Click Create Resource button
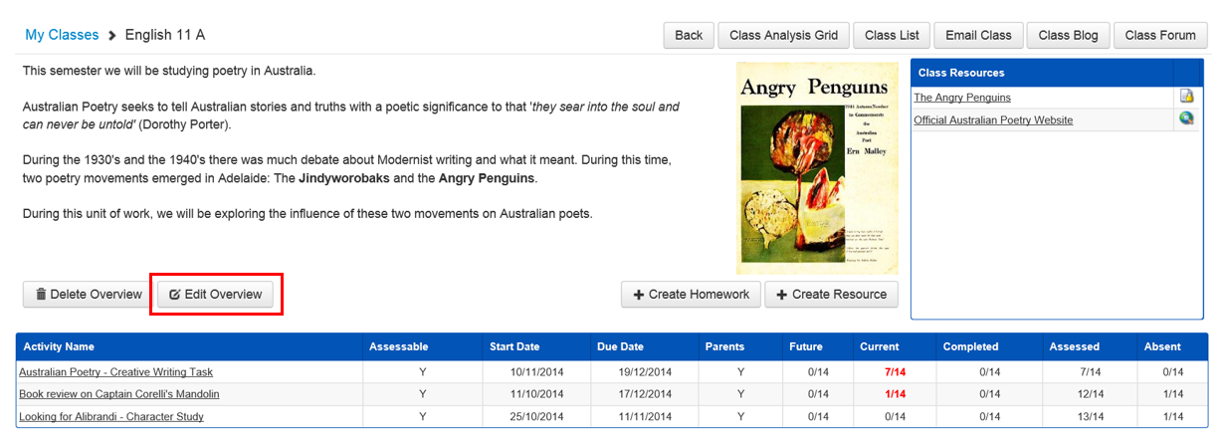The height and width of the screenshot is (439, 1222). [831, 295]
